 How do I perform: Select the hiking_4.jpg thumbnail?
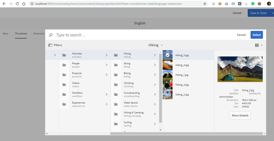coord(167,65)
